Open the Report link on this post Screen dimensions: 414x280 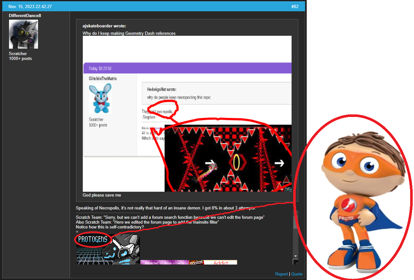coord(281,274)
